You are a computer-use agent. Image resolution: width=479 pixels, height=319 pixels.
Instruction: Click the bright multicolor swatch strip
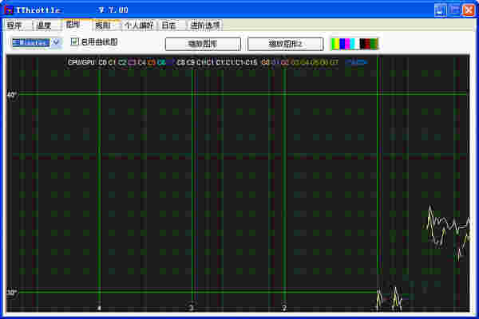(x=345, y=43)
